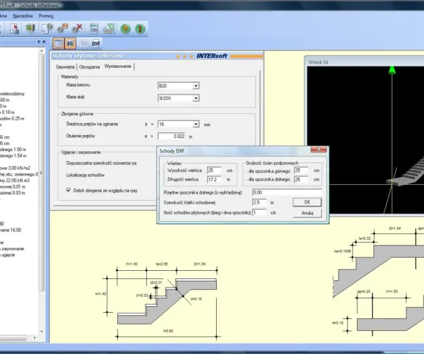This screenshot has width=424, height=354.
Task: Click the greyed-out icon beside DXF
Action: tap(84, 44)
